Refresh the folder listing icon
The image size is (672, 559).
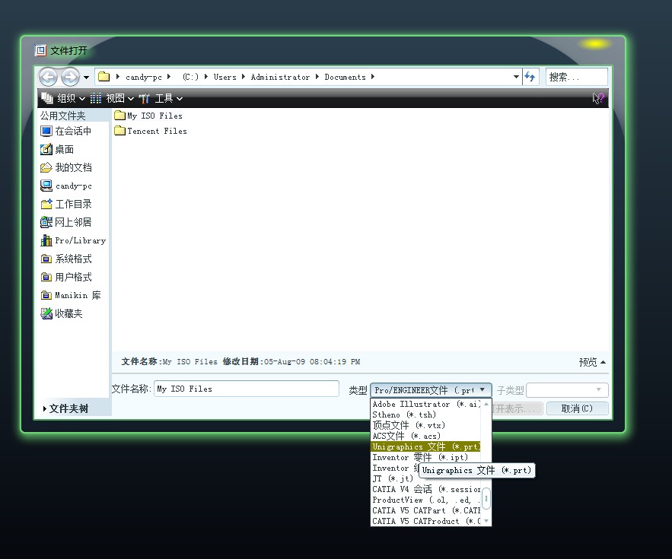coord(530,77)
